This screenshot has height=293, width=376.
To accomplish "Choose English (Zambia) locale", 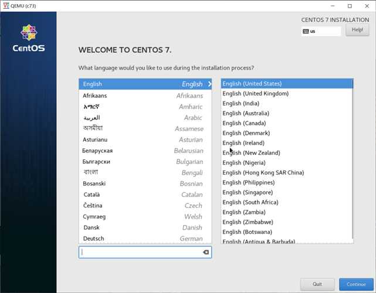I will click(287, 212).
